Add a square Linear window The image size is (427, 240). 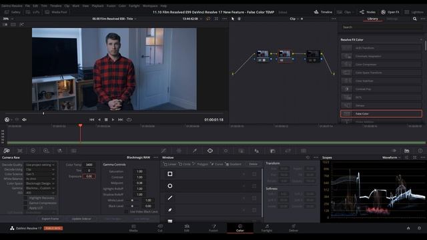(x=170, y=174)
